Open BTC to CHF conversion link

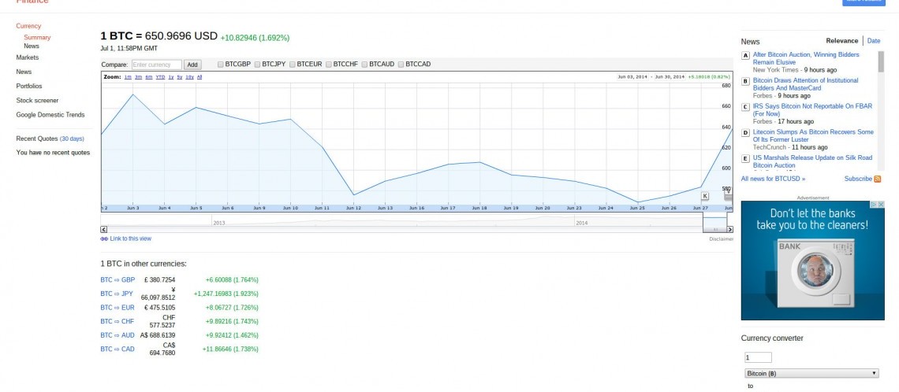[117, 321]
